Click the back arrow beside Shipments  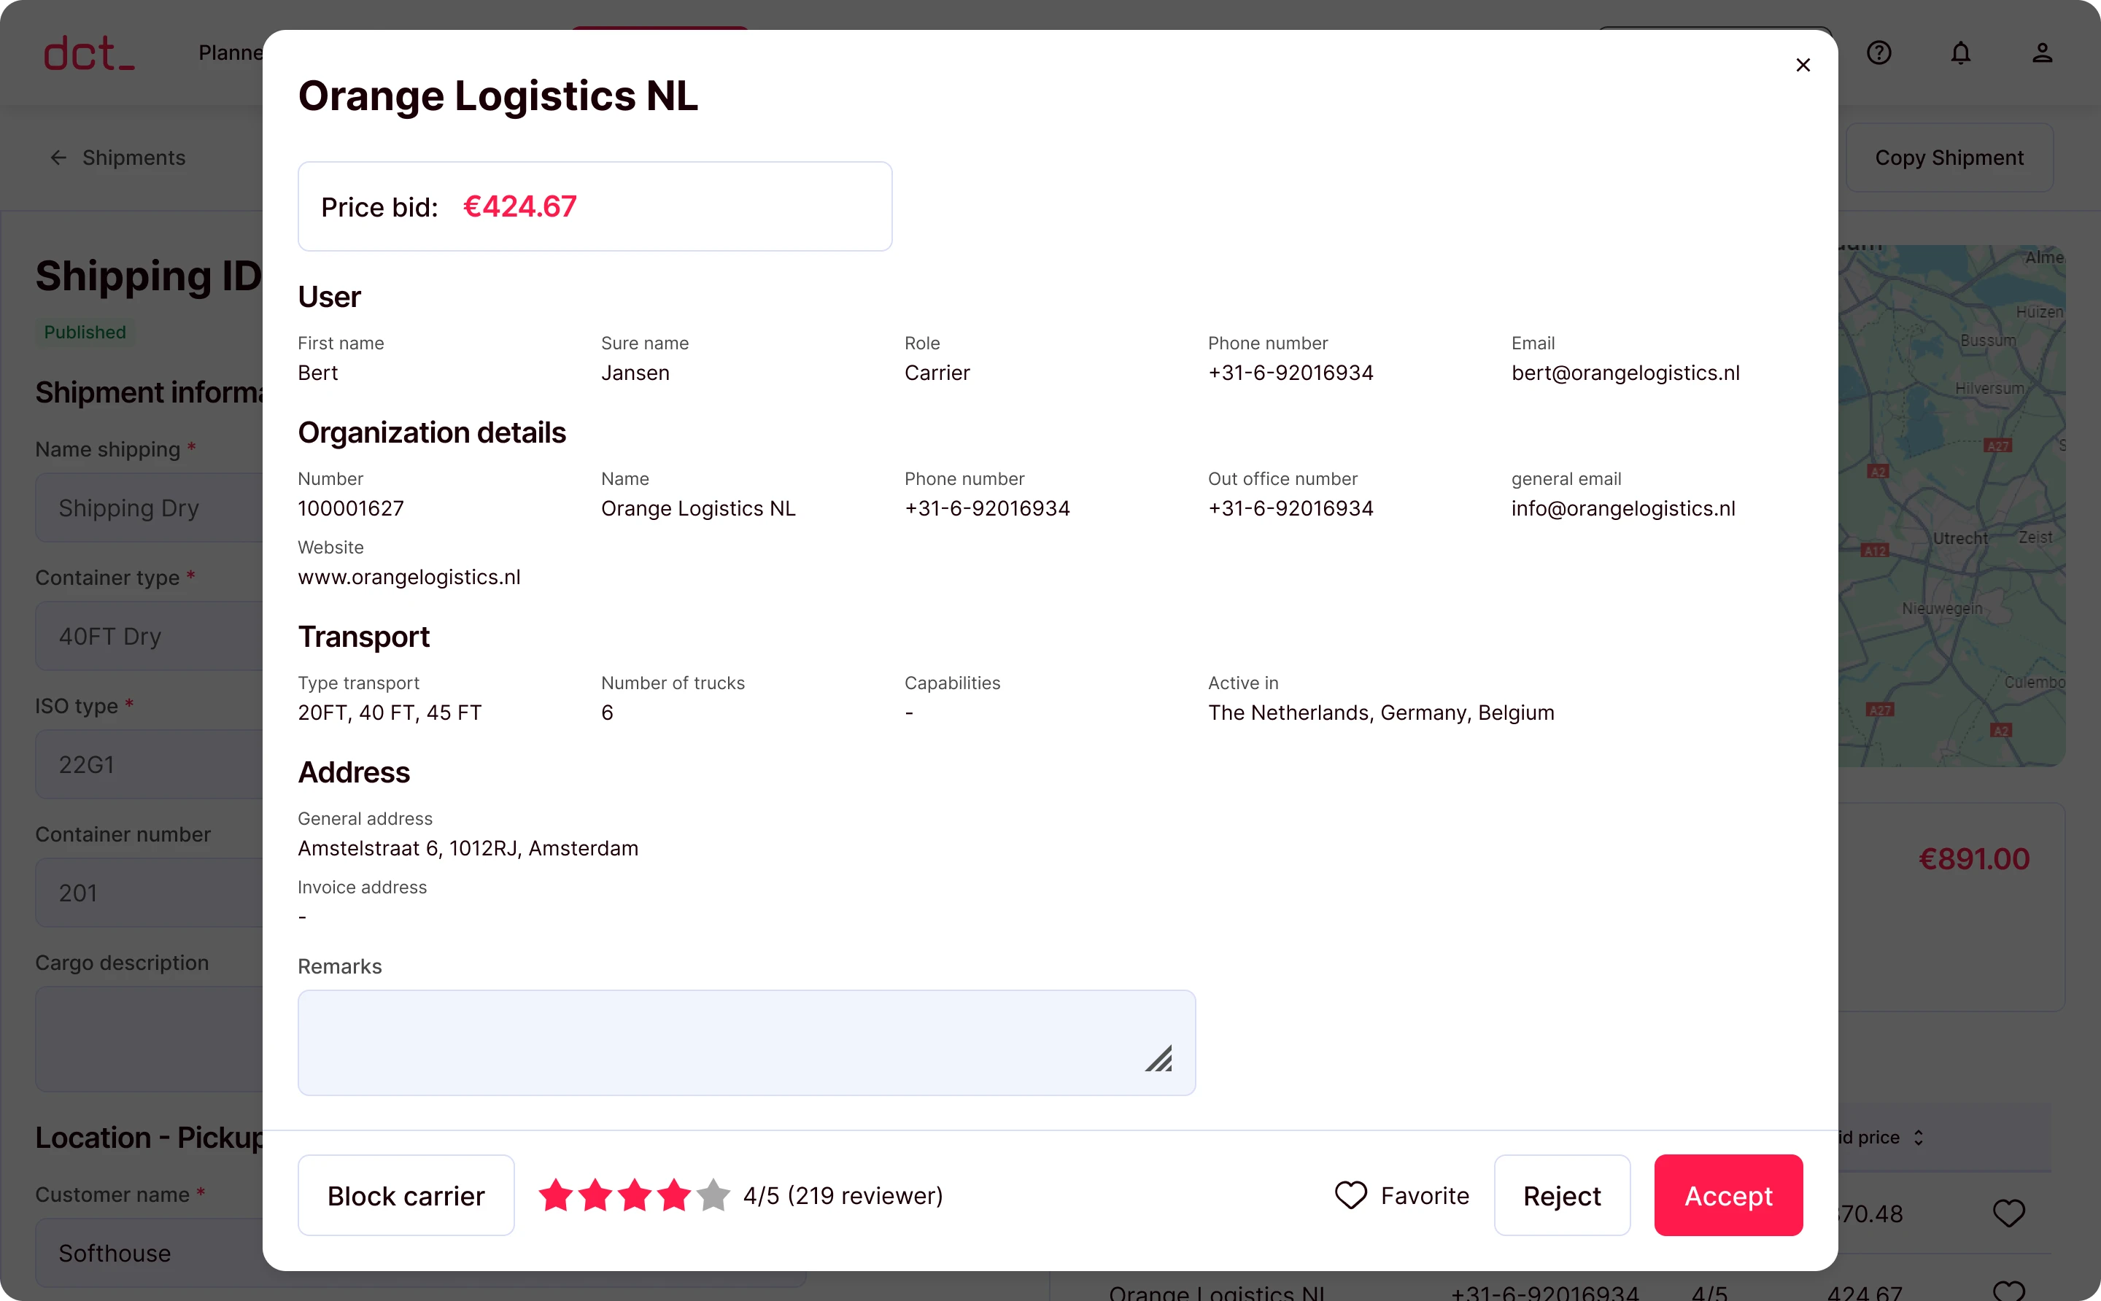click(x=58, y=158)
